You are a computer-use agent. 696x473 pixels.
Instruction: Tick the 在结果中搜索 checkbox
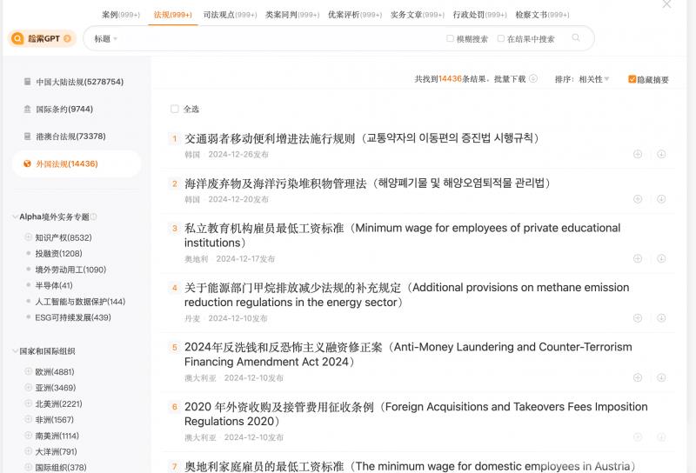coord(501,38)
